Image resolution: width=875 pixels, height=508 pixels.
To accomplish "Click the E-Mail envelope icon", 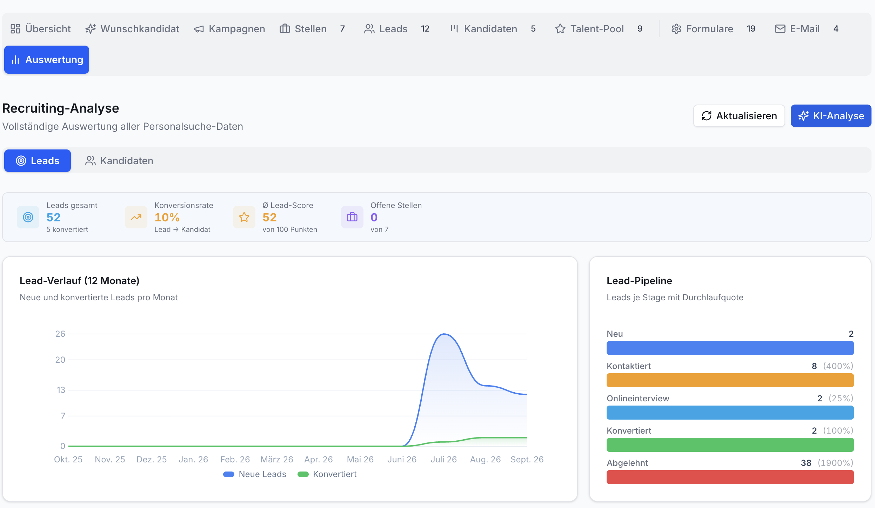I will point(780,29).
